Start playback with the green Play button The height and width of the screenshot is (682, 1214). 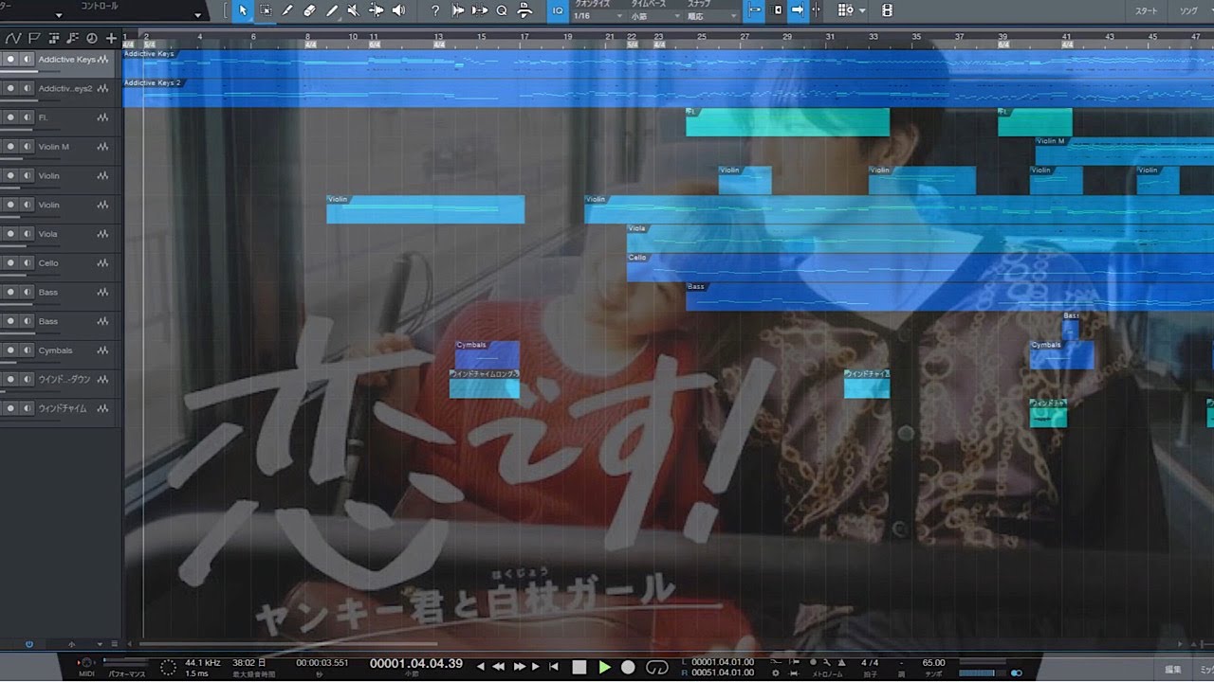tap(604, 667)
